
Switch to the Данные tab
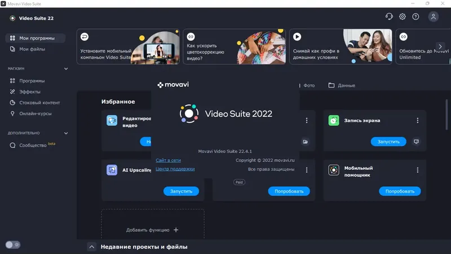pyautogui.click(x=342, y=85)
